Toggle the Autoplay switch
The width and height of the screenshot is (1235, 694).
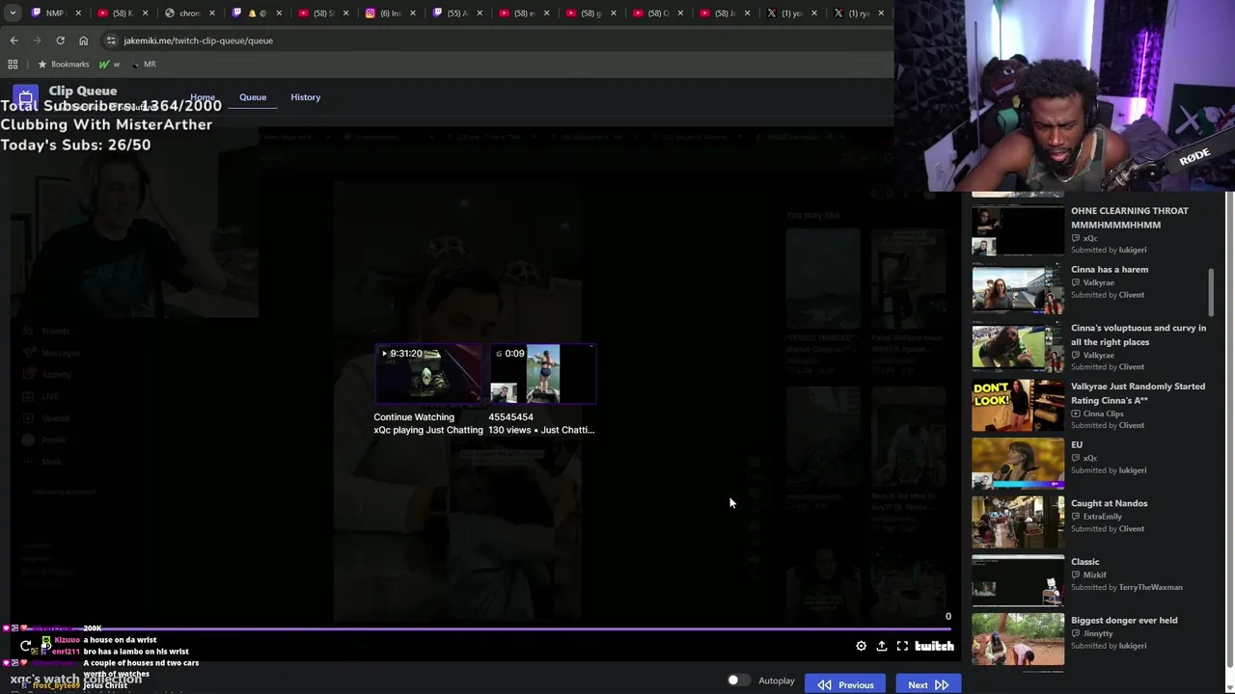(x=738, y=681)
